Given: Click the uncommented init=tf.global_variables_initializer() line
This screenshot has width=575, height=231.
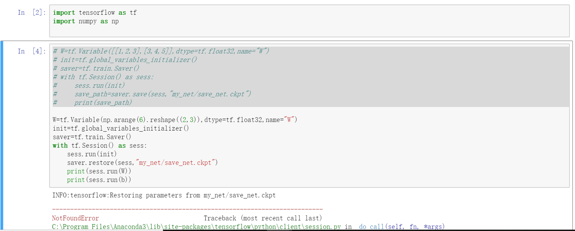Looking at the screenshot, I should pyautogui.click(x=121, y=129).
